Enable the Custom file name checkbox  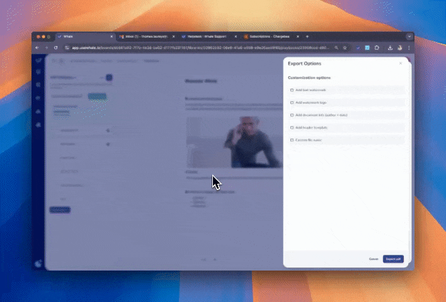(x=292, y=140)
